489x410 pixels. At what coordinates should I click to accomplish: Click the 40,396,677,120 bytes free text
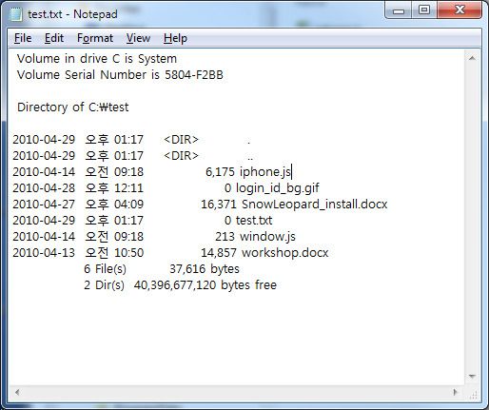click(205, 285)
